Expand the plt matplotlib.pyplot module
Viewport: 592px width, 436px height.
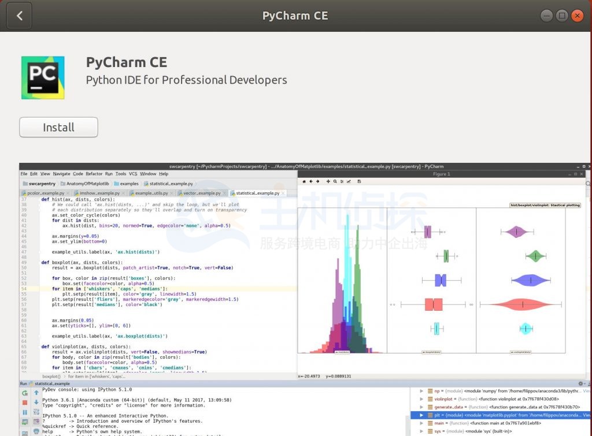[421, 415]
